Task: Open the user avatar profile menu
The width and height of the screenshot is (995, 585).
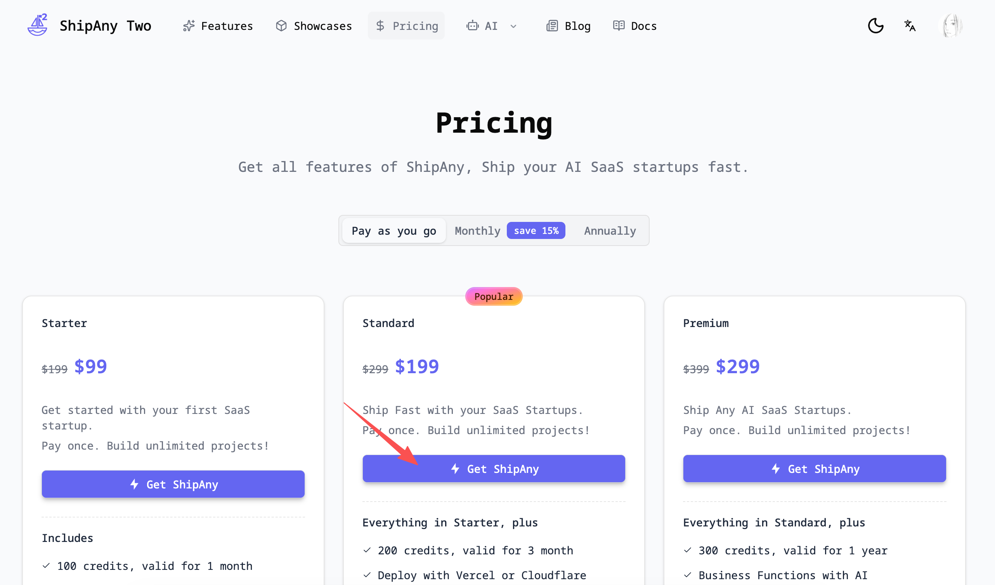Action: pos(951,26)
